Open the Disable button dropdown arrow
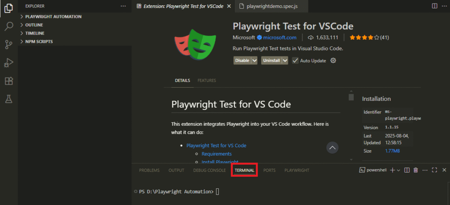 tap(254, 60)
